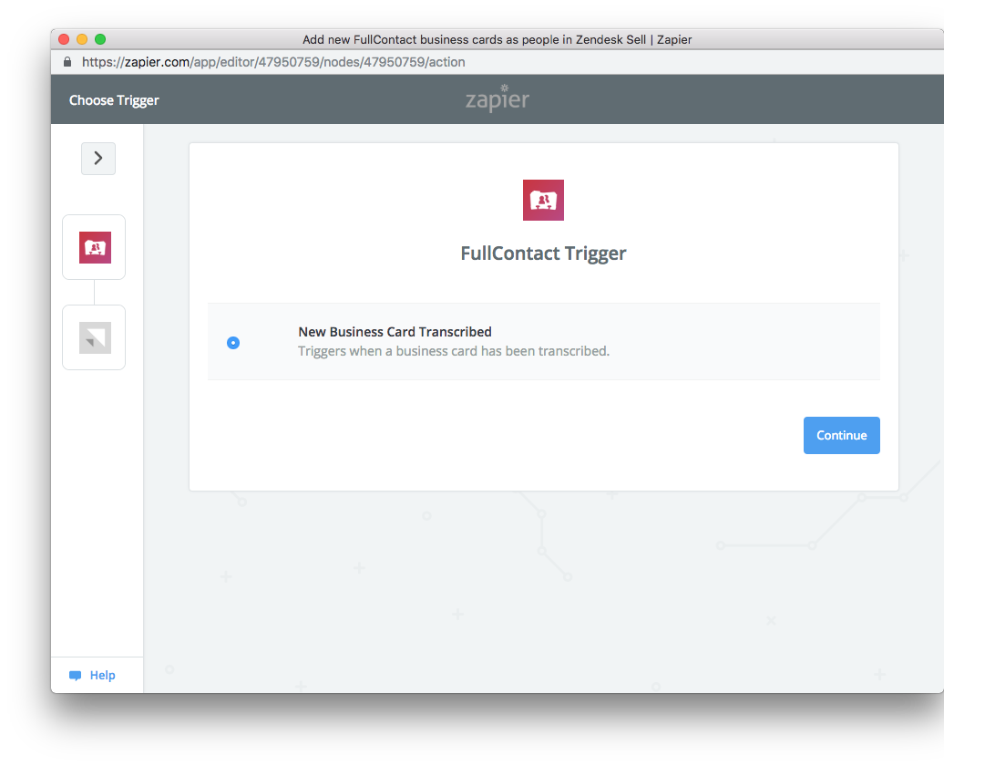
Task: Click the Zapier logo in header
Action: pos(497,98)
